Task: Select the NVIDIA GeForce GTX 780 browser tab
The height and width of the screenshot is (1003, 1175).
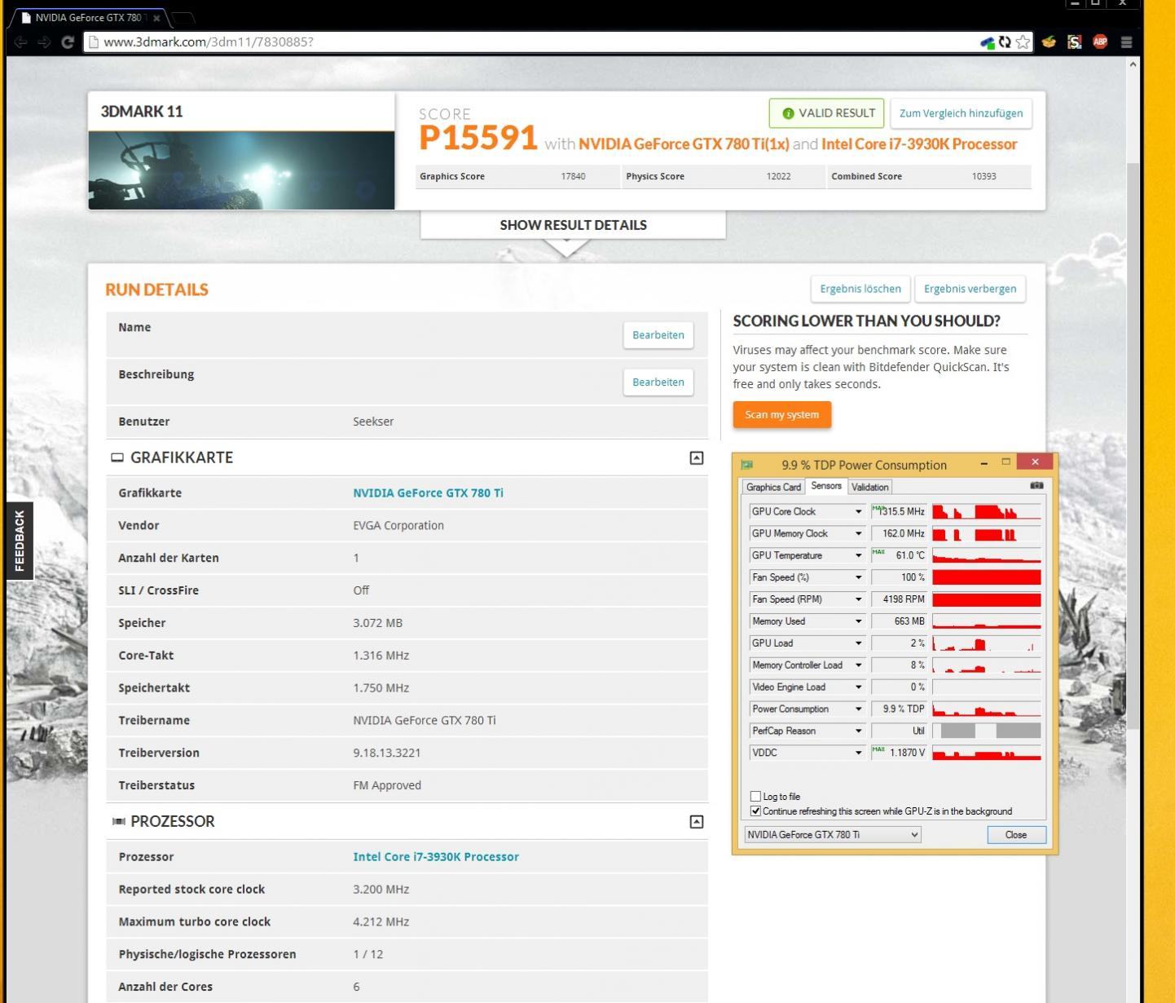Action: pyautogui.click(x=88, y=18)
